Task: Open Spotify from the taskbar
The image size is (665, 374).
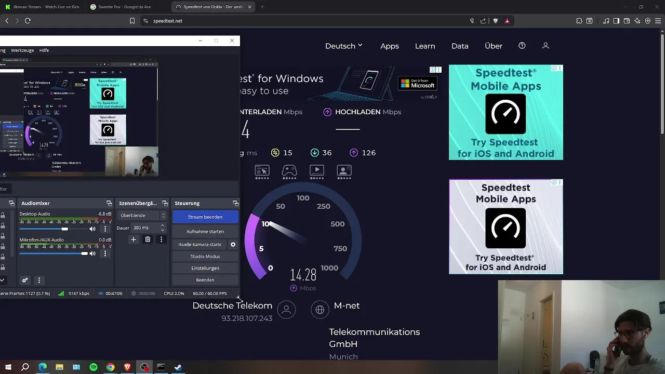Action: (x=94, y=367)
